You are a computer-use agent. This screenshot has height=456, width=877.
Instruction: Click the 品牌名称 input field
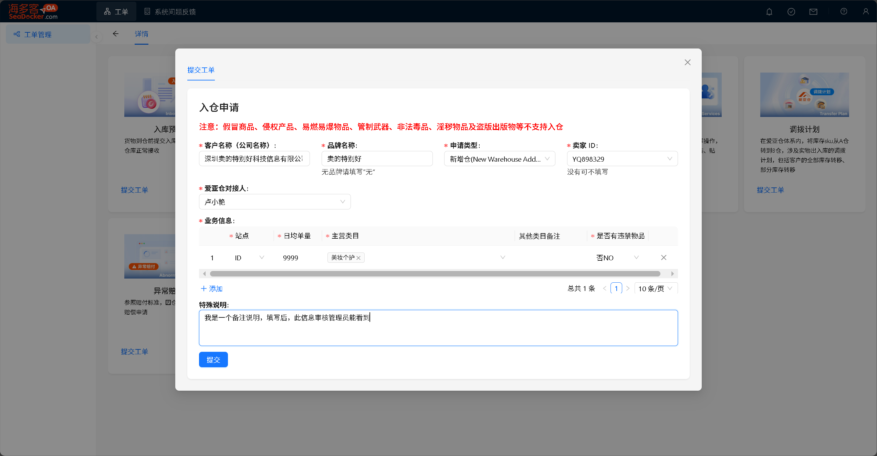click(377, 159)
